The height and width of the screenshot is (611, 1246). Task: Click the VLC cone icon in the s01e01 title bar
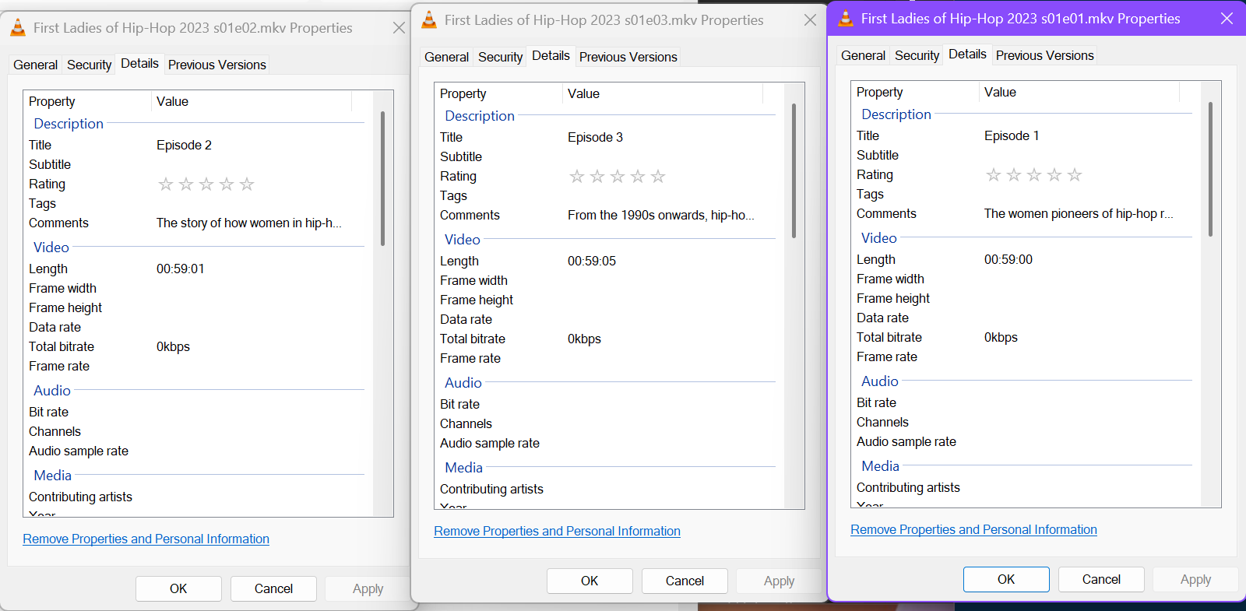(x=846, y=19)
